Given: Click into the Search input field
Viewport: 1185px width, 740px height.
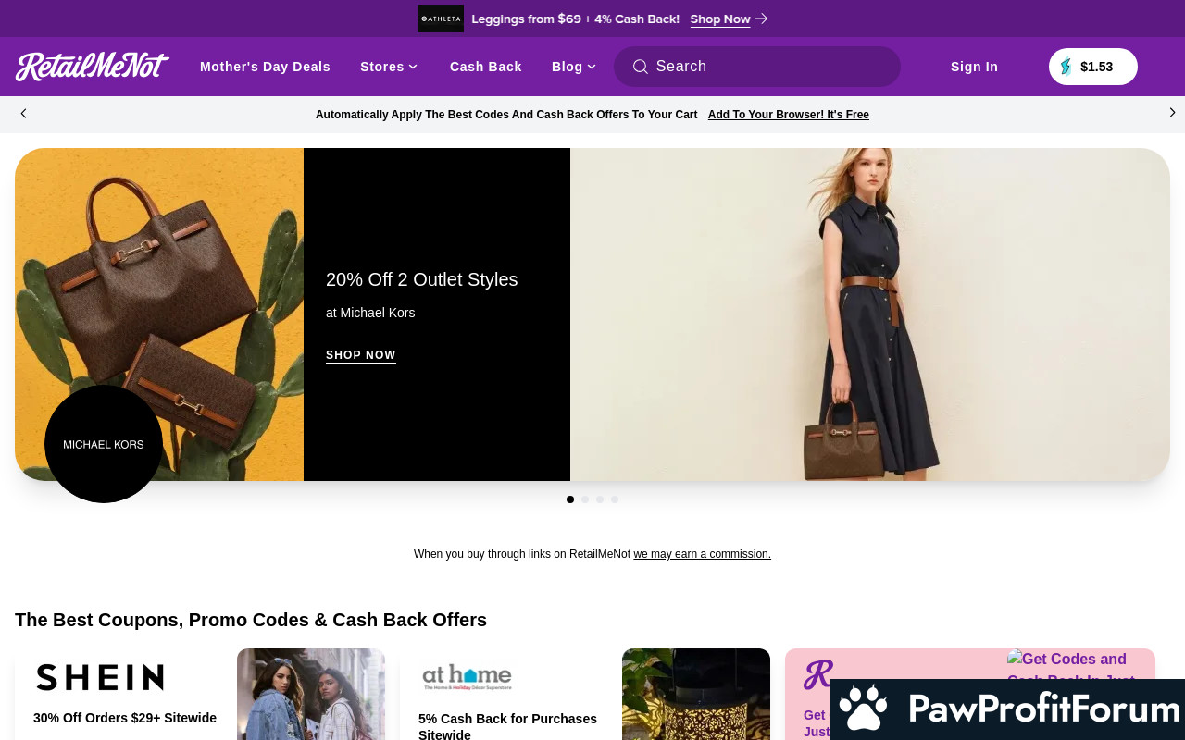Looking at the screenshot, I should pos(768,67).
